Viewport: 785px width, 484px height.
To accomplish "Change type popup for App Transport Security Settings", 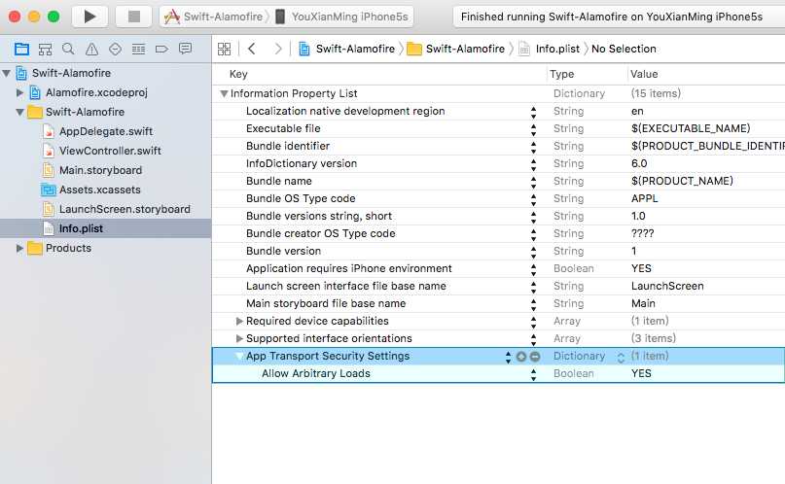I will 621,357.
